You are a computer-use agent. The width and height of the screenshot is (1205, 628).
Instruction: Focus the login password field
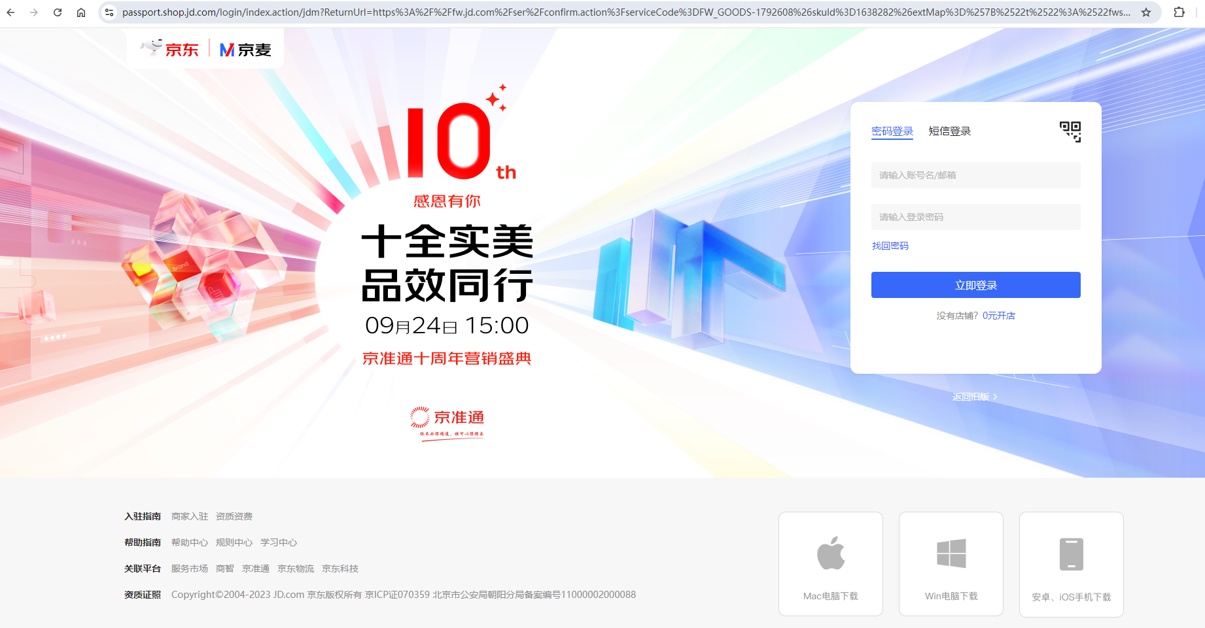[976, 217]
